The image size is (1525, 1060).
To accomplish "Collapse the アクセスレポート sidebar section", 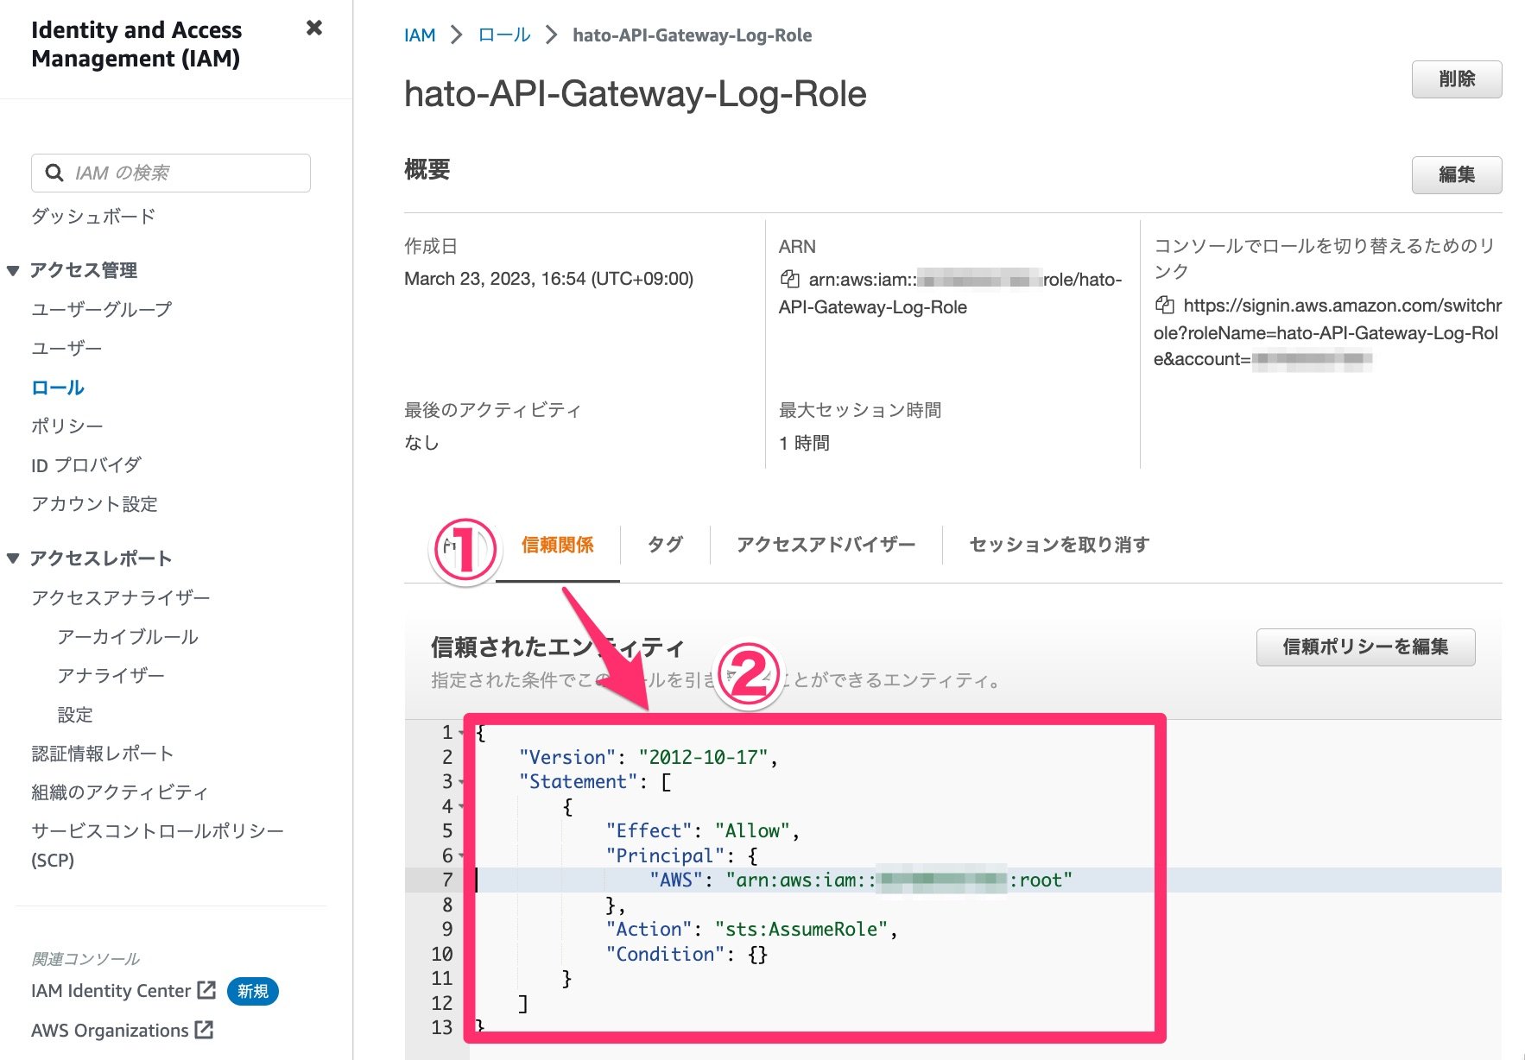I will 12,558.
